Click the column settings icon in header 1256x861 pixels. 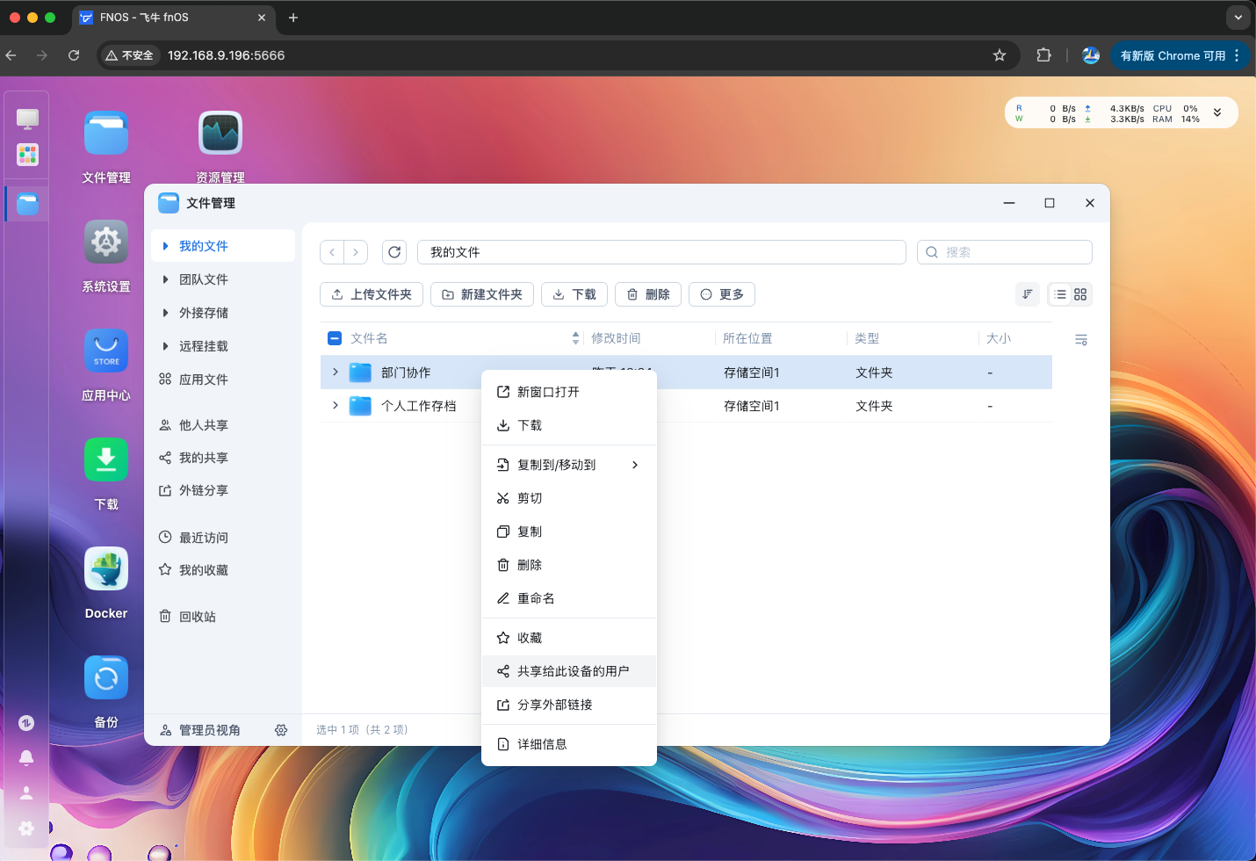[1081, 339]
